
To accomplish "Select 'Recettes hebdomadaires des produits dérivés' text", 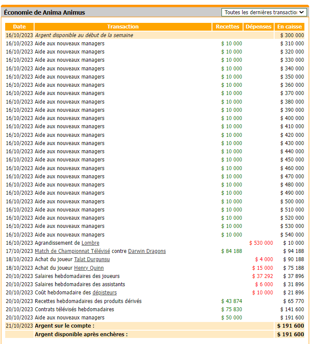I will tap(88, 301).
